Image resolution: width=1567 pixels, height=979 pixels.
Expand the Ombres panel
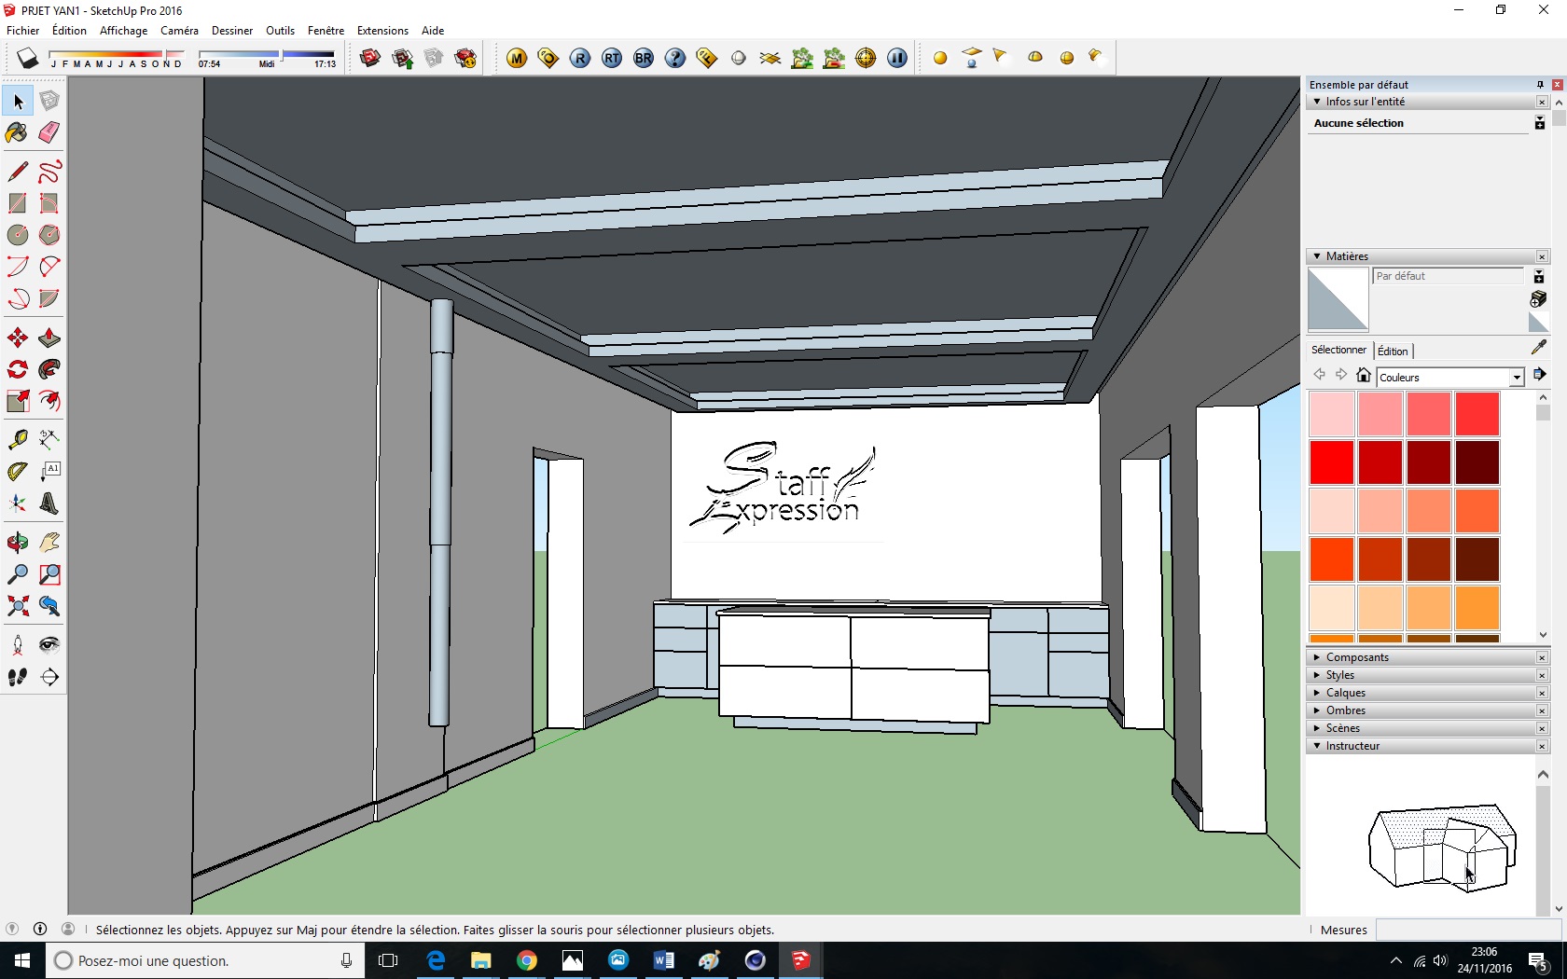[x=1317, y=710]
